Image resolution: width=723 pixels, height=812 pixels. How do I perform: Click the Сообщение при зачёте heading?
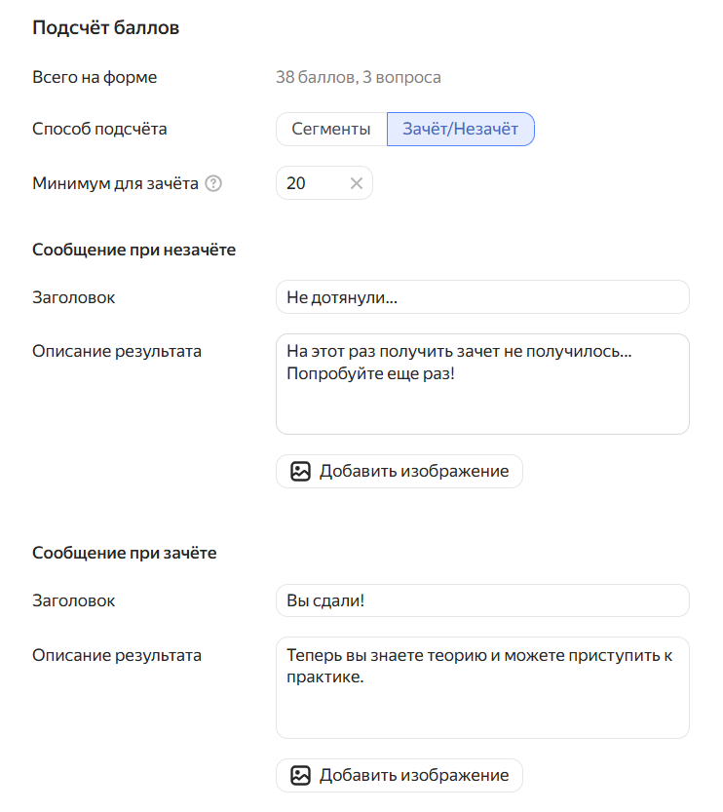124,553
